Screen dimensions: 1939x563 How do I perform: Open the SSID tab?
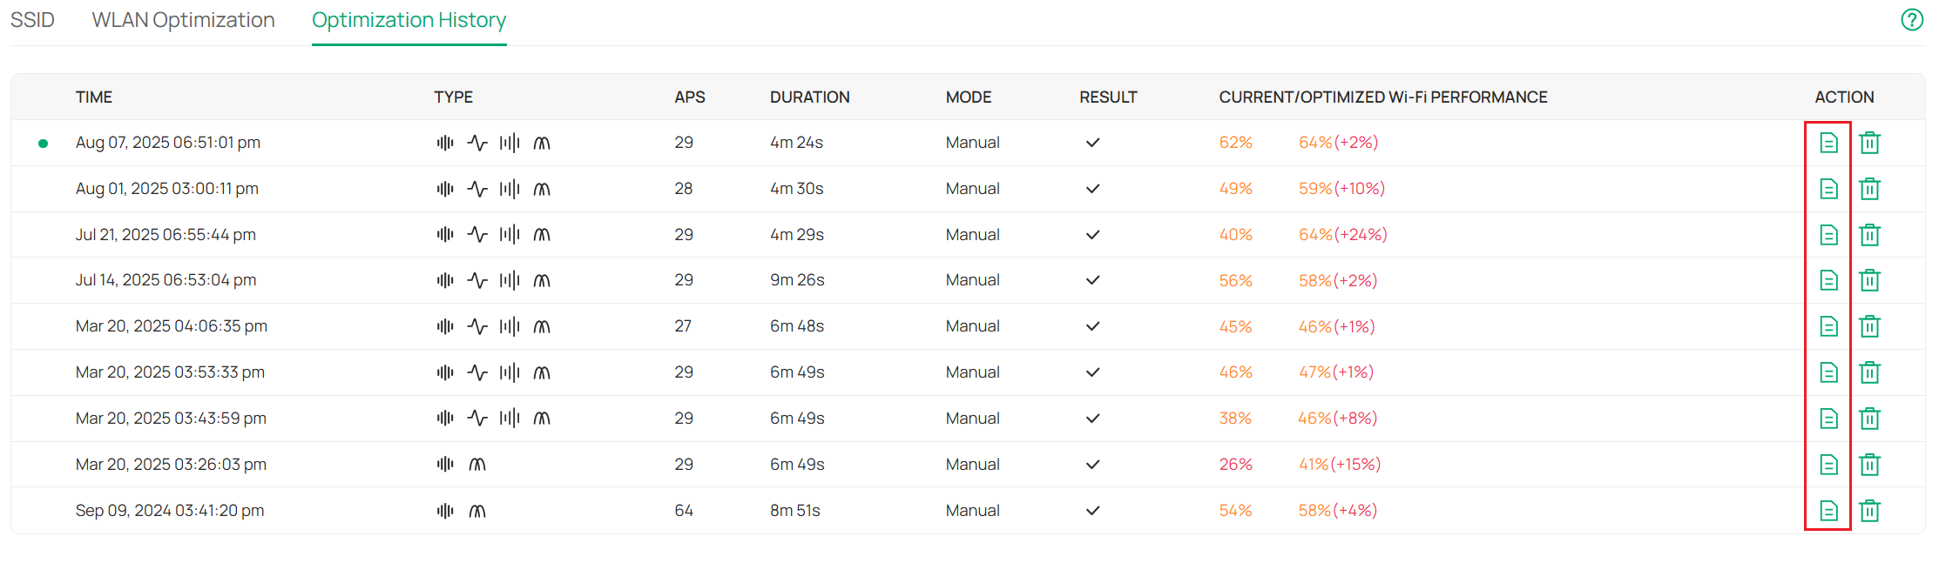point(33,19)
